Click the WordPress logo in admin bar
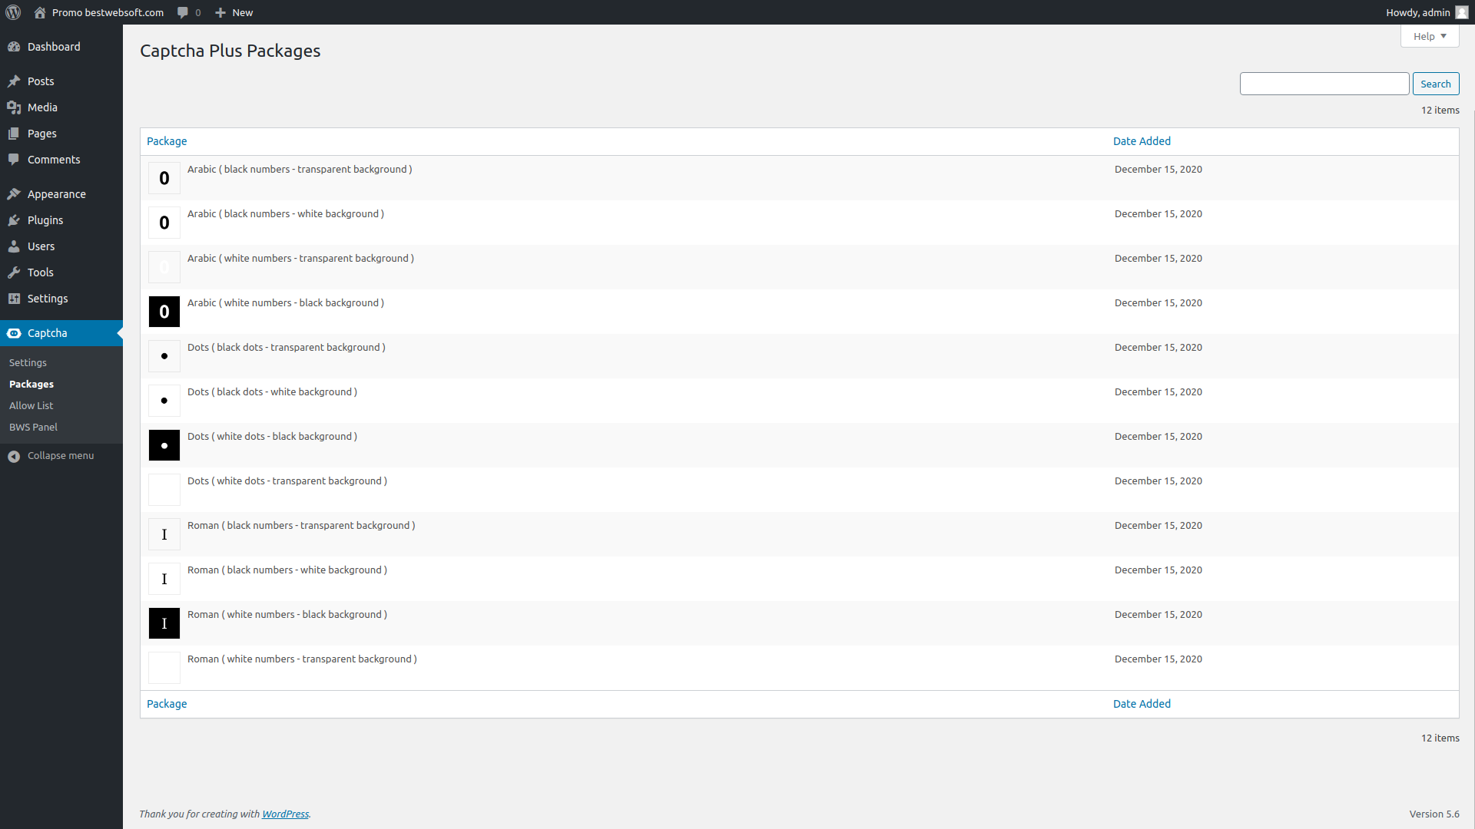1475x829 pixels. pos(13,12)
